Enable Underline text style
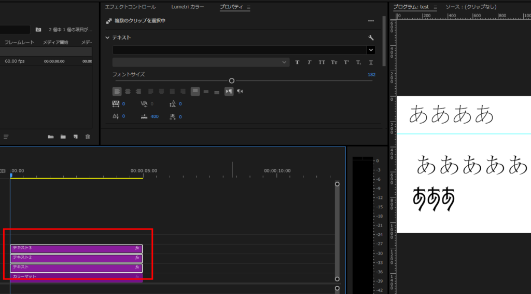531x294 pixels. point(371,62)
